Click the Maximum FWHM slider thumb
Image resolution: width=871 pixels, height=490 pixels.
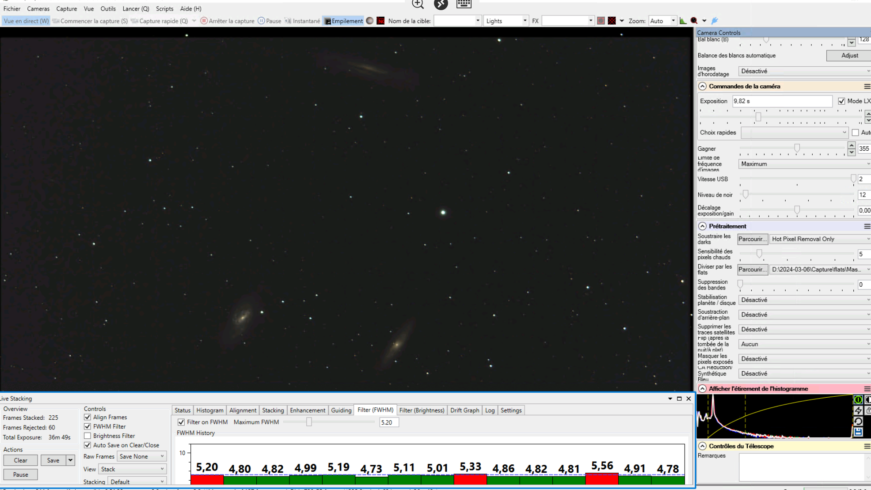[309, 422]
